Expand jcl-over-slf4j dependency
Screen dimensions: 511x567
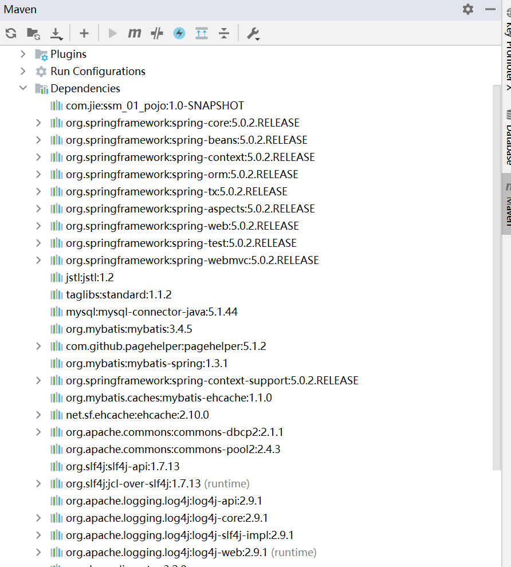click(39, 484)
